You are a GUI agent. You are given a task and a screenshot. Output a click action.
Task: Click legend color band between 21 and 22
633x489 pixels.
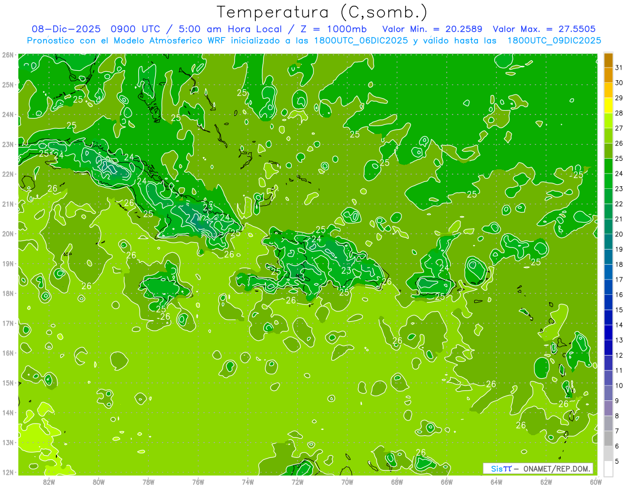click(608, 212)
